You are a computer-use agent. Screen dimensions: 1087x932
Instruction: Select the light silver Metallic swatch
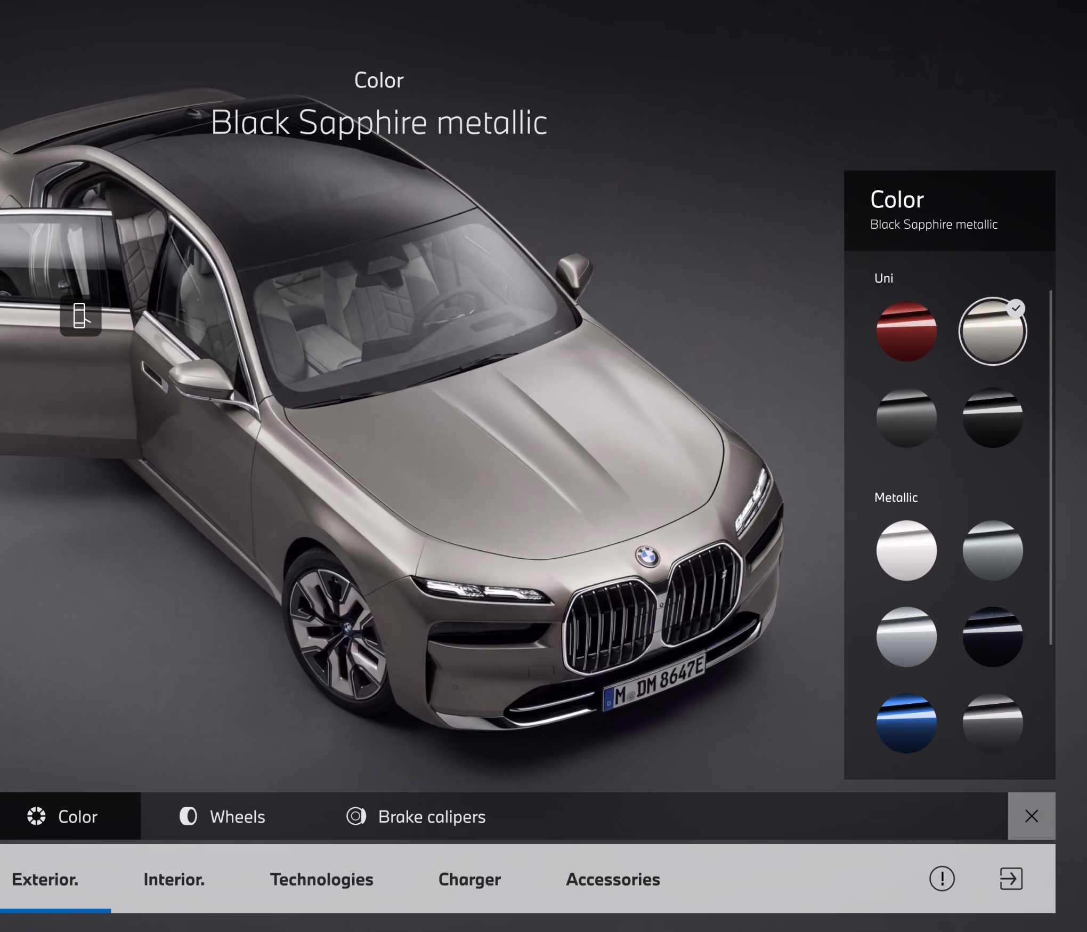coord(906,637)
